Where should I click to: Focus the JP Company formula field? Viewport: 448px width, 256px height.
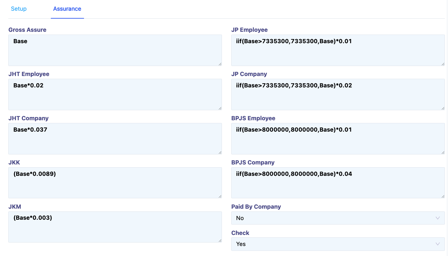point(338,94)
